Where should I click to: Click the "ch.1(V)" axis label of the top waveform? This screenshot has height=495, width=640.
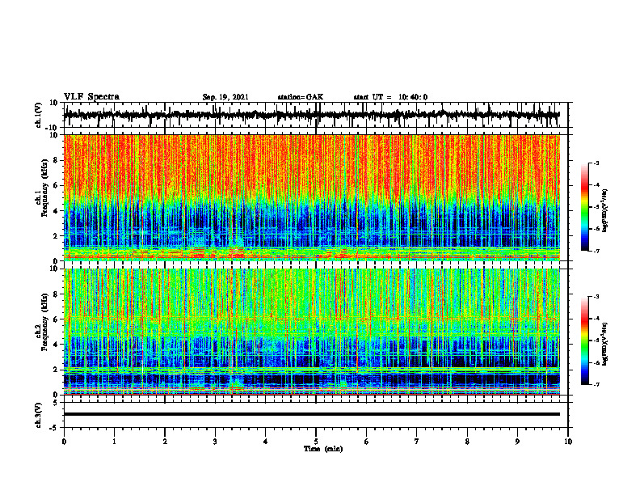39,115
